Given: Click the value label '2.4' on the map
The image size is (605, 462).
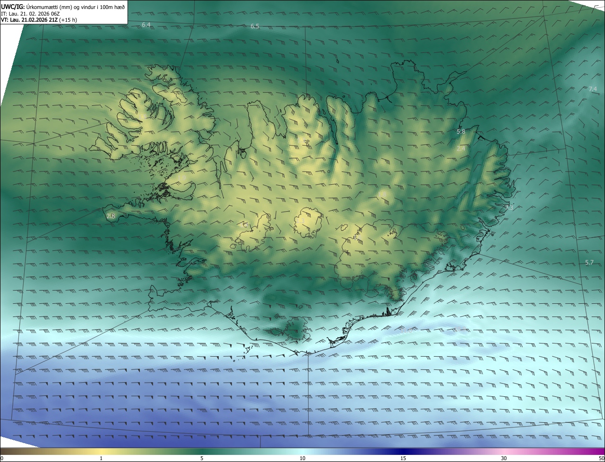Looking at the screenshot, I should (461, 148).
